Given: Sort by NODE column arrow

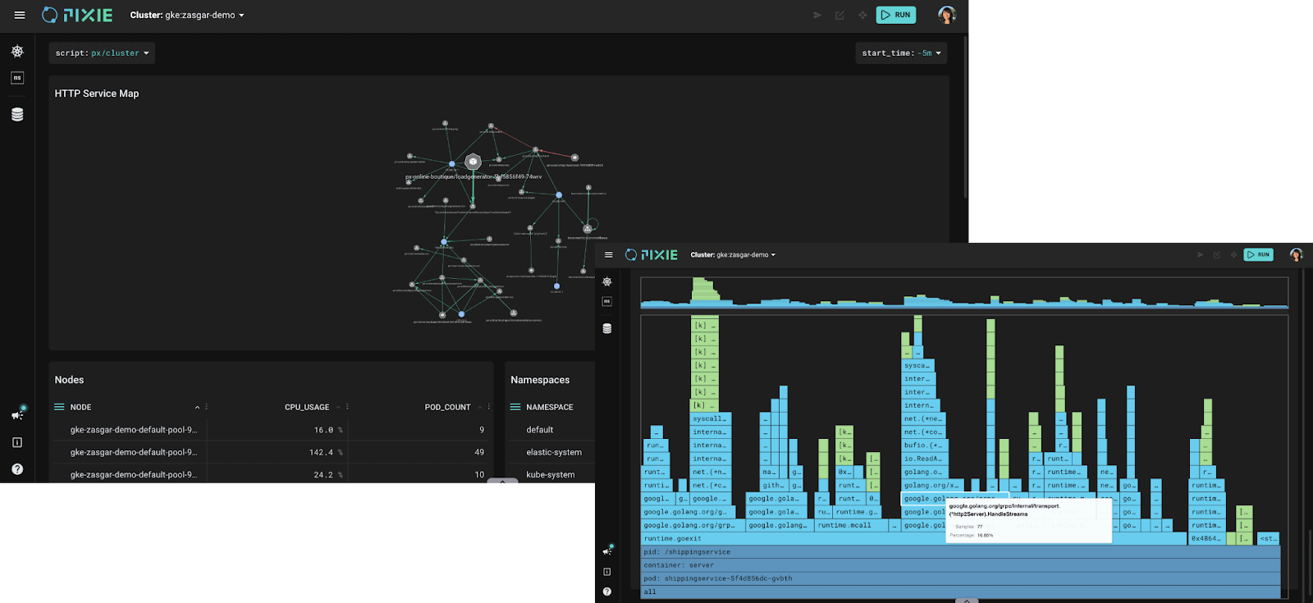Looking at the screenshot, I should pyautogui.click(x=197, y=407).
